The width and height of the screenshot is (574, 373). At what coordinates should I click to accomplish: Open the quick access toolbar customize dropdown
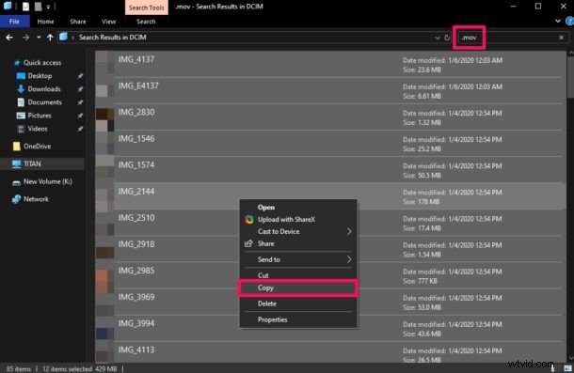click(48, 7)
